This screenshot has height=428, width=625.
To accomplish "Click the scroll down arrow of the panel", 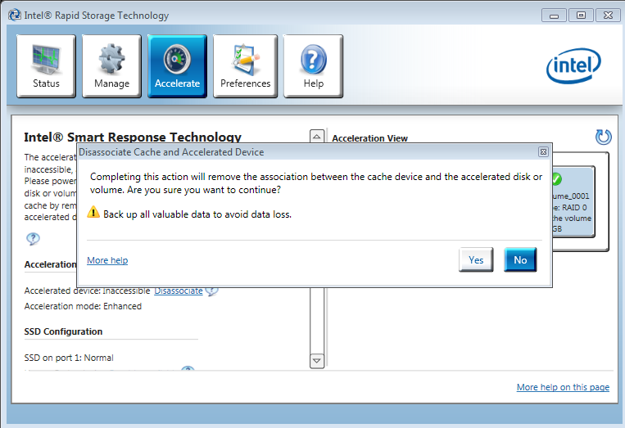I will tap(317, 361).
